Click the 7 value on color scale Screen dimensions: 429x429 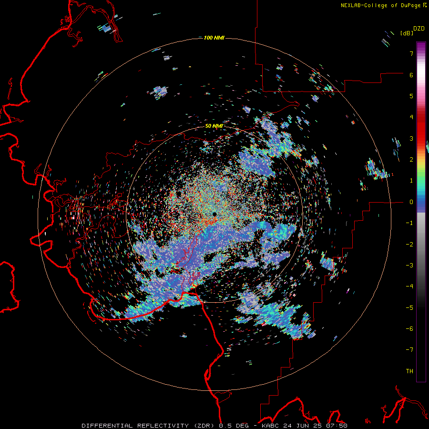(411, 53)
